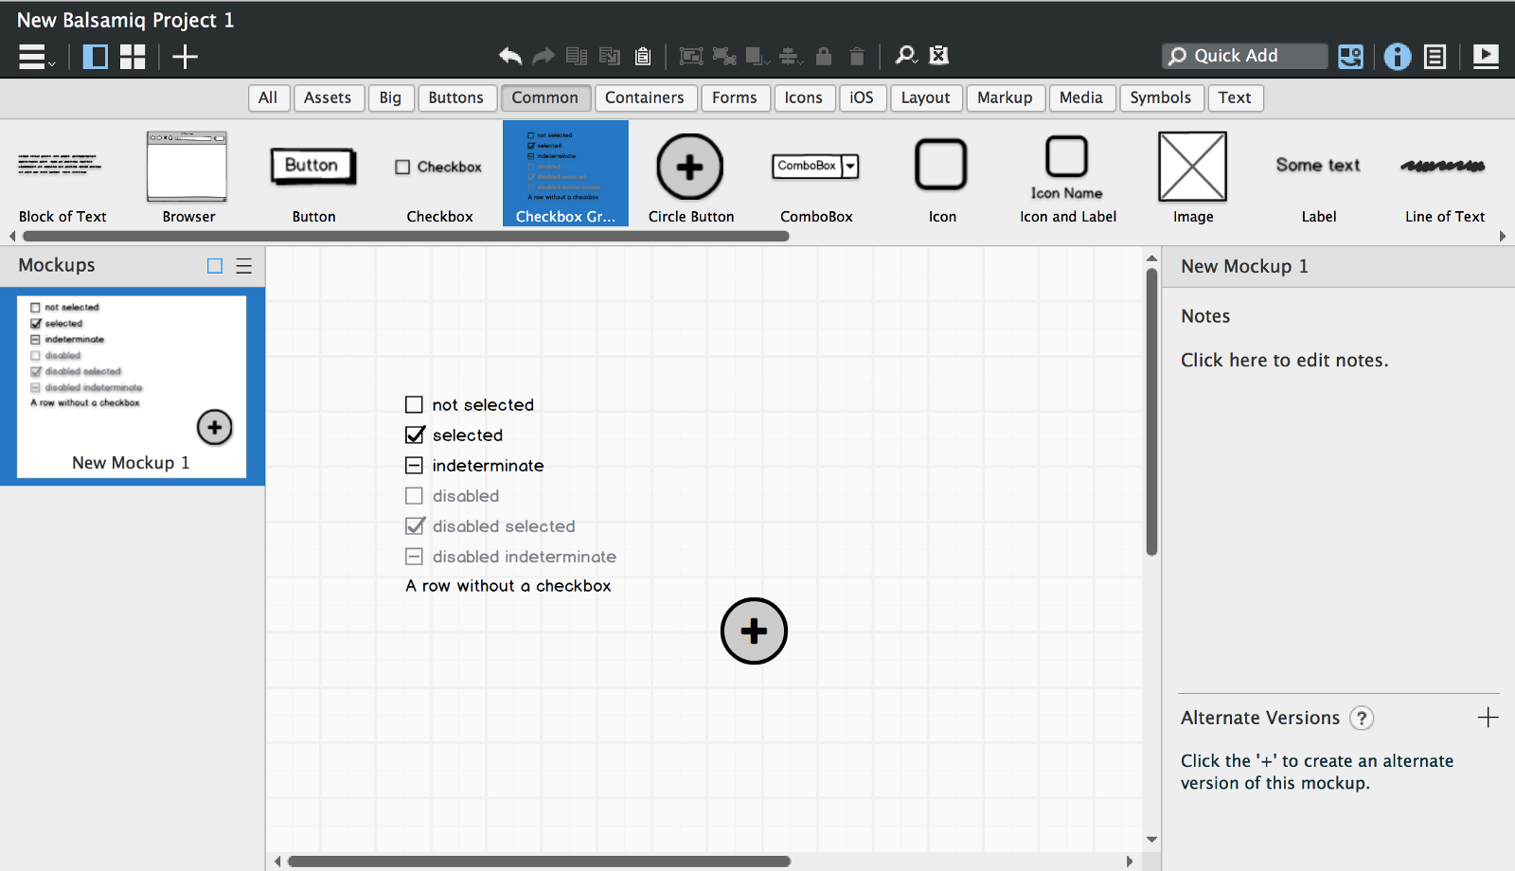The width and height of the screenshot is (1515, 871).
Task: Open the info properties panel icon
Action: (1397, 57)
